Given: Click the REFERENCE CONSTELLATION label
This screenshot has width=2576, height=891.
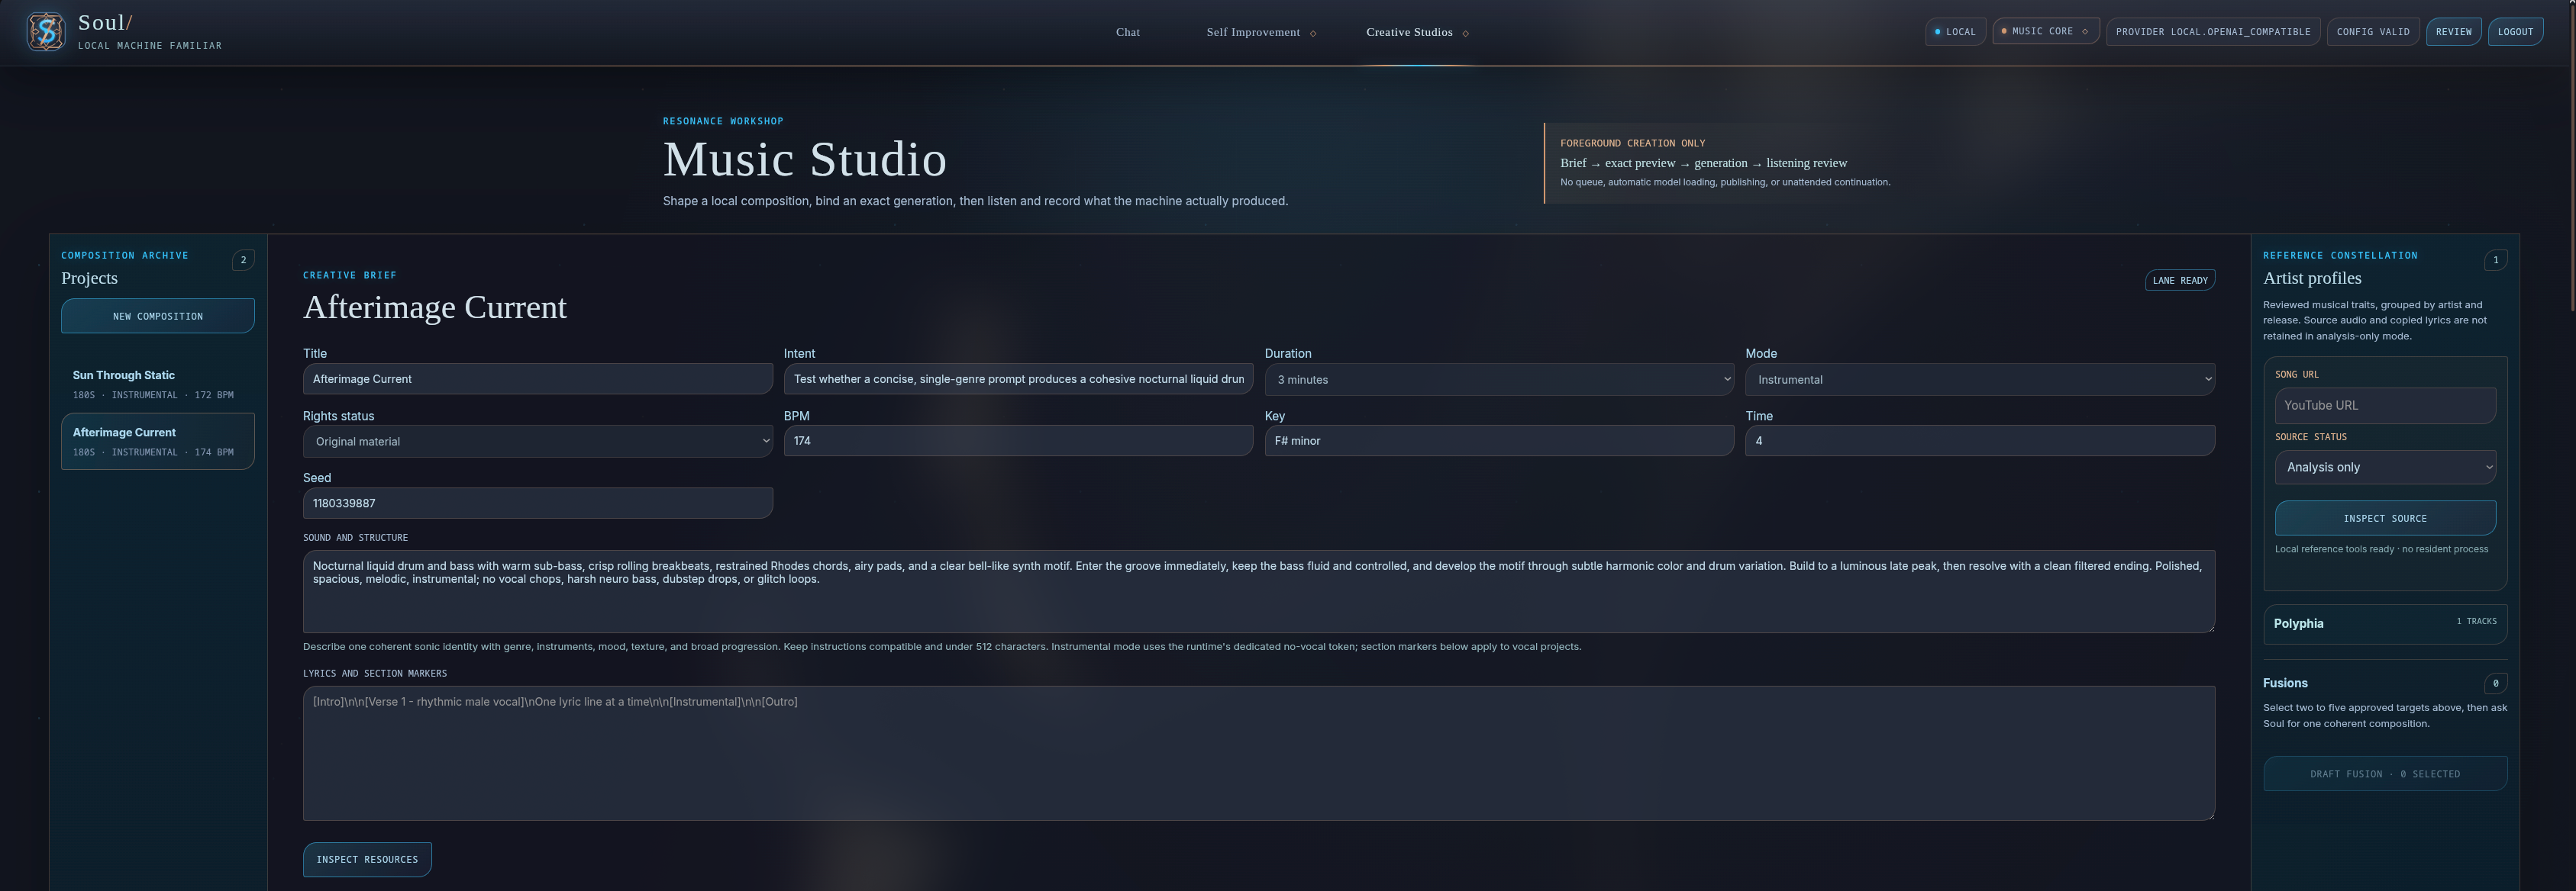Looking at the screenshot, I should click(2340, 256).
